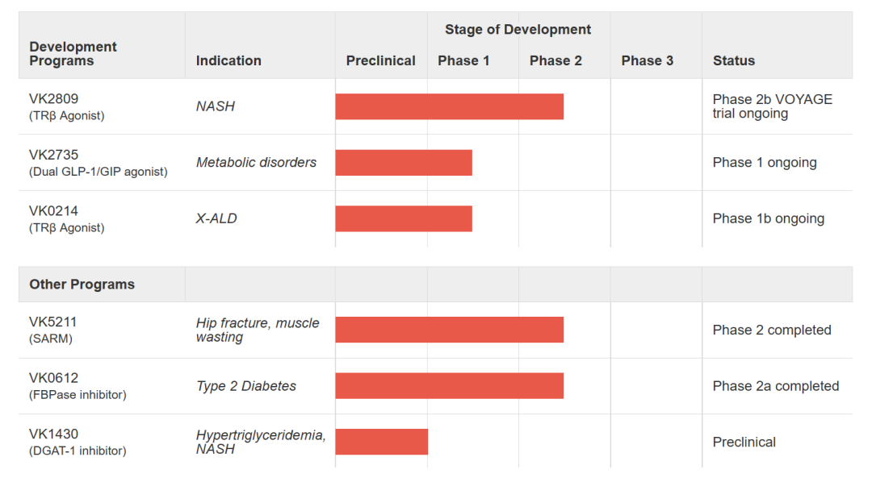This screenshot has width=872, height=482.
Task: Click the Type 2 Diabetes progress bar
Action: coord(449,386)
